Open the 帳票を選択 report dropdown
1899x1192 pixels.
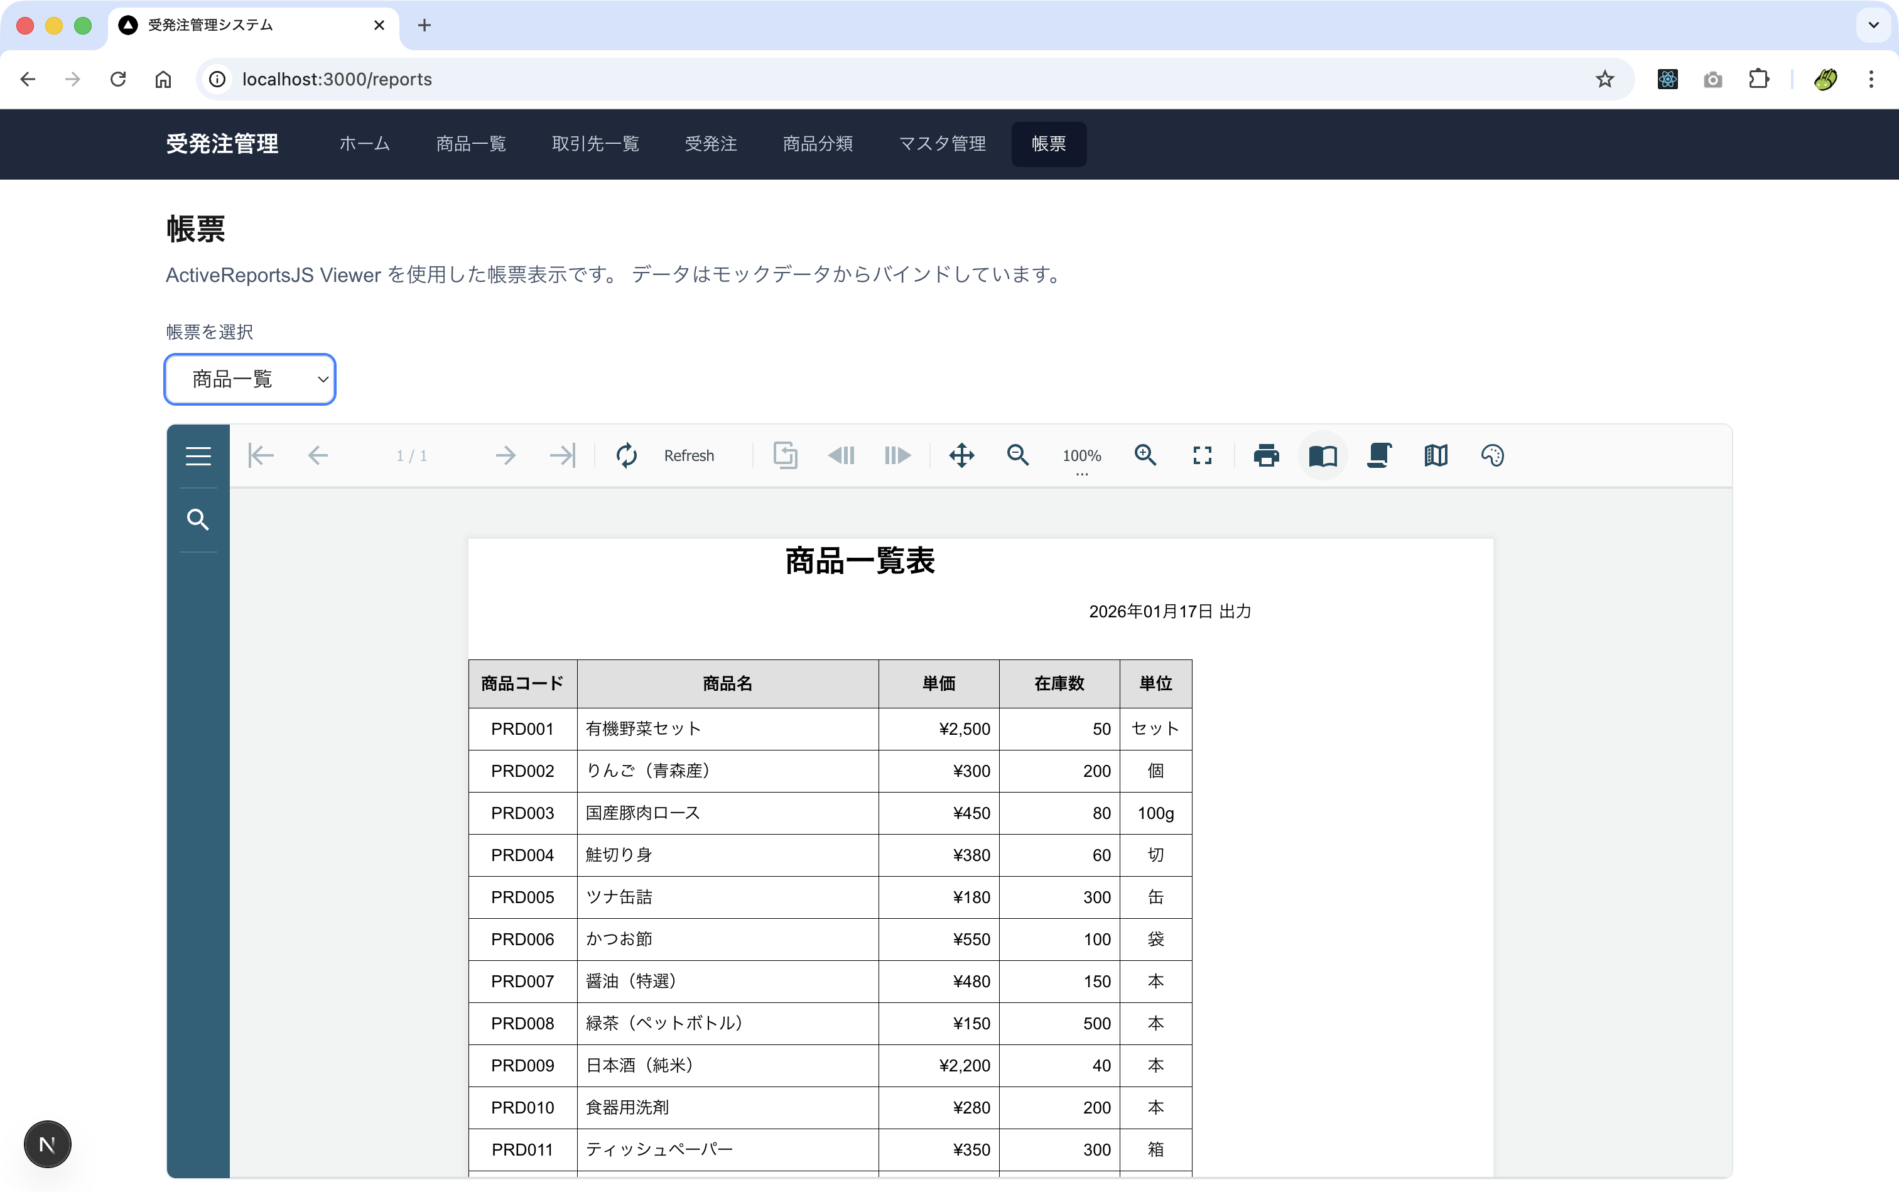point(250,379)
